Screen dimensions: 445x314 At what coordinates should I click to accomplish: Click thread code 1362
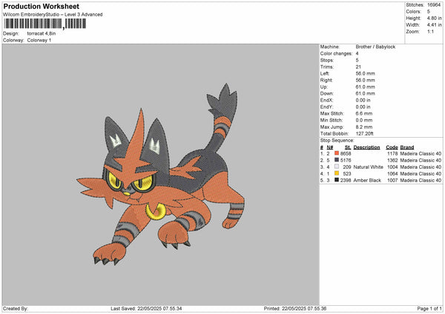(x=392, y=161)
